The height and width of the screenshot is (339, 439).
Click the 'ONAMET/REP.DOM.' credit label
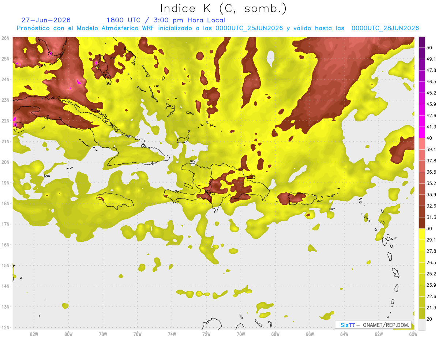click(386, 325)
